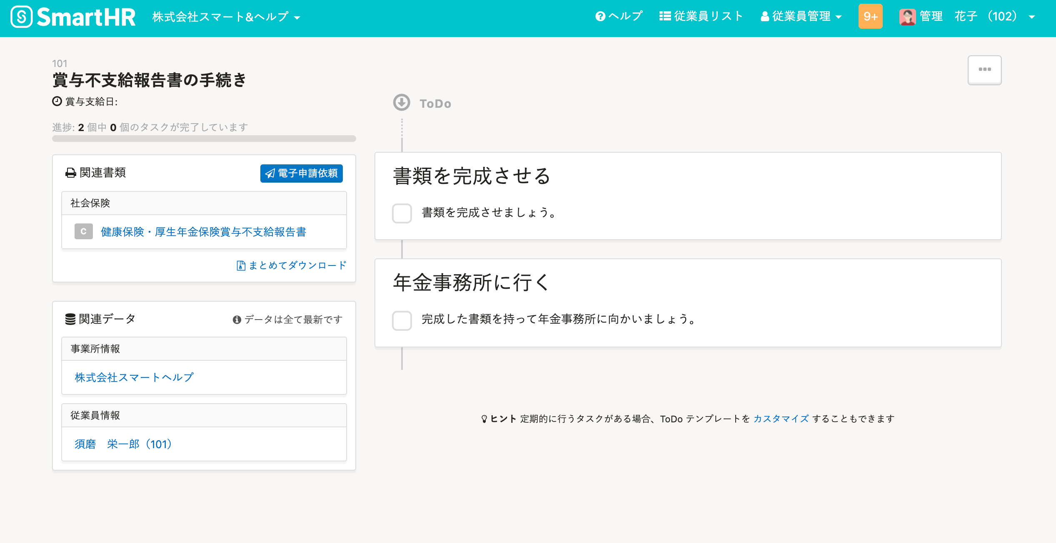Click the list icon beside 従業員リスト

click(665, 16)
